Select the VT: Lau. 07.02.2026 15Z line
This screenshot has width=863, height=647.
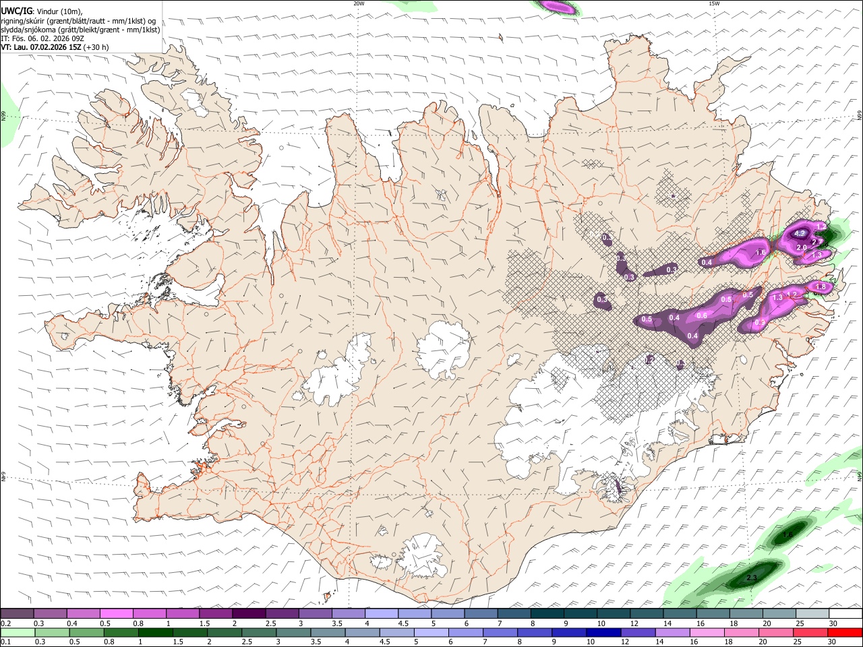pos(41,48)
